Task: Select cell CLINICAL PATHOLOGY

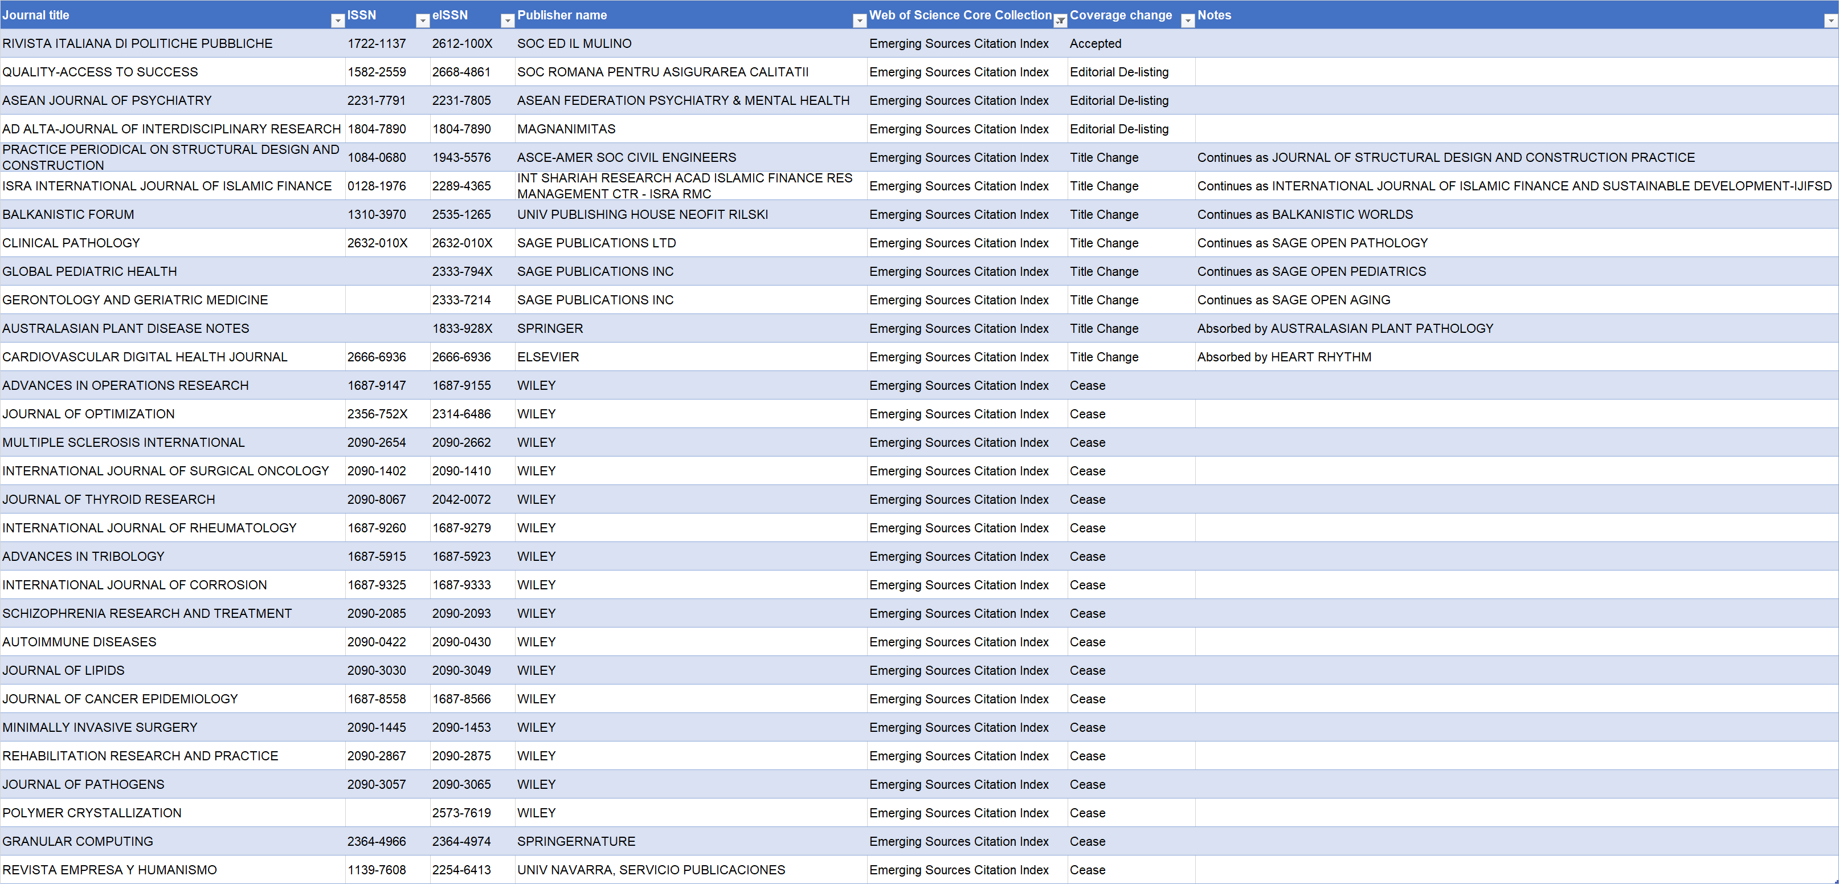Action: (x=173, y=243)
